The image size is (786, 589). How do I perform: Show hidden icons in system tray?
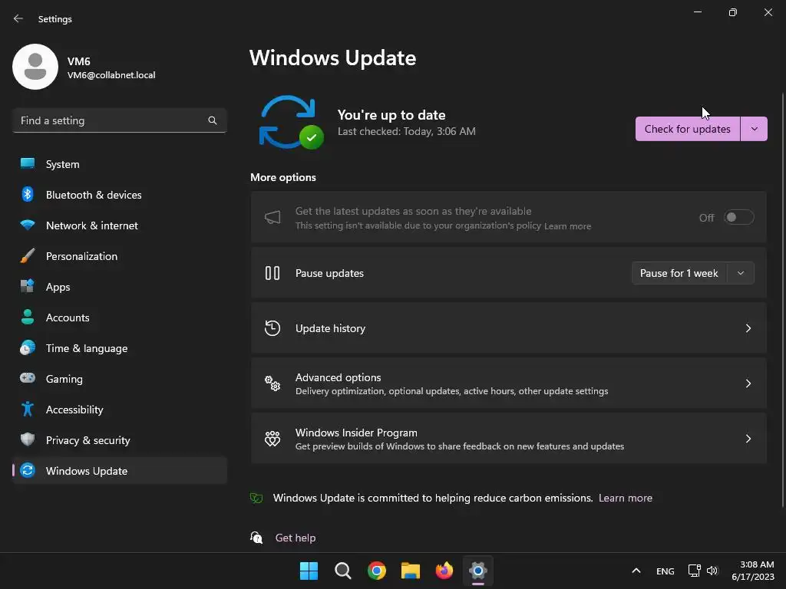(x=636, y=571)
